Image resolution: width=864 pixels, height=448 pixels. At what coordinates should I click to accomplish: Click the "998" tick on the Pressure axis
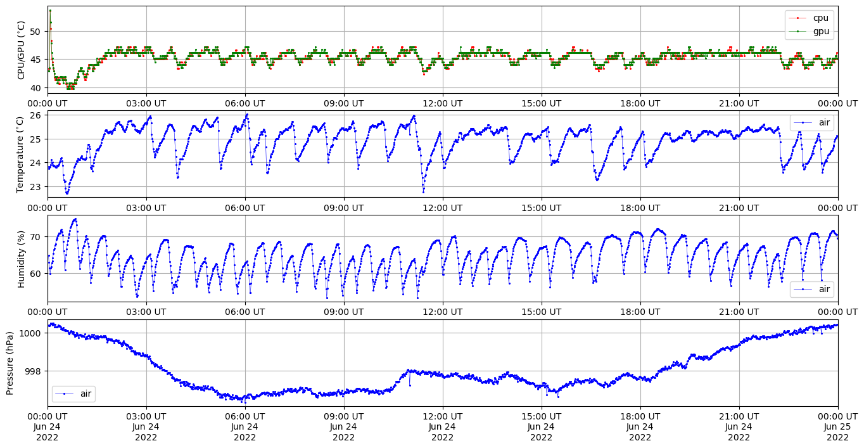33,371
